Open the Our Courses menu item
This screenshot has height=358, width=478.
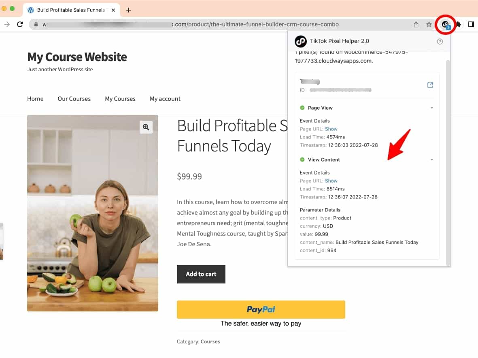[x=74, y=99]
